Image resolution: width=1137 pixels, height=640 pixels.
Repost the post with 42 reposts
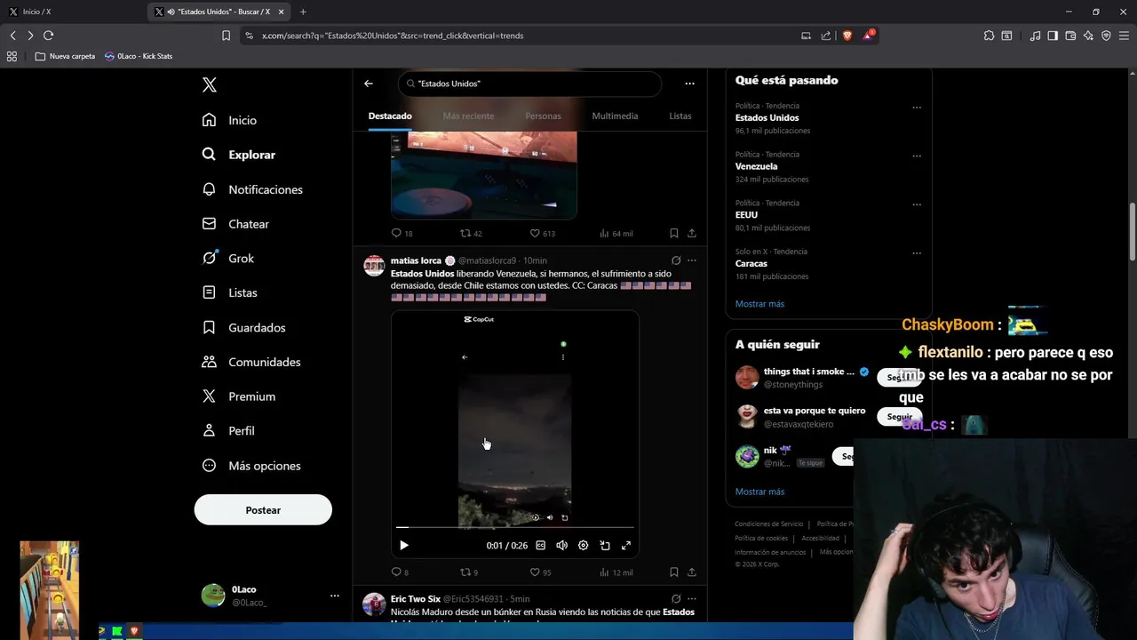pyautogui.click(x=471, y=233)
